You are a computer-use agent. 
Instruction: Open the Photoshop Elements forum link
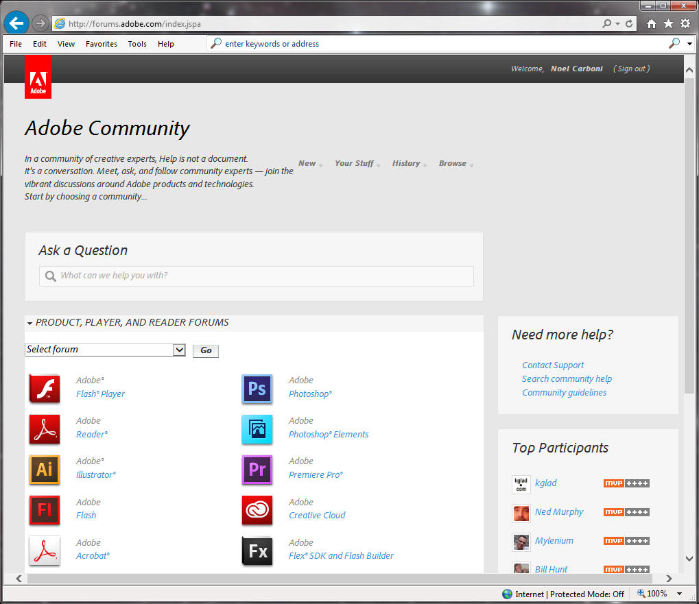click(x=329, y=434)
